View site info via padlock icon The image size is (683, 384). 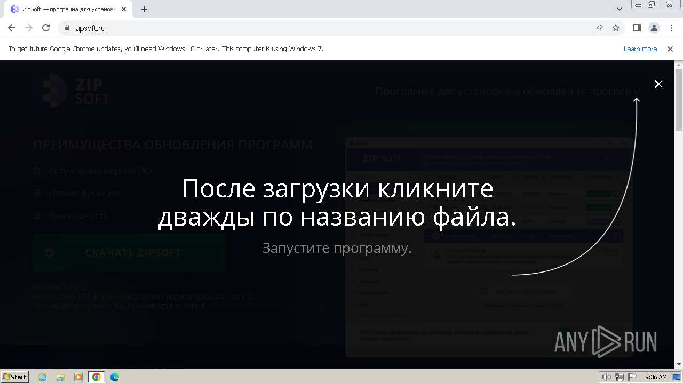click(67, 28)
